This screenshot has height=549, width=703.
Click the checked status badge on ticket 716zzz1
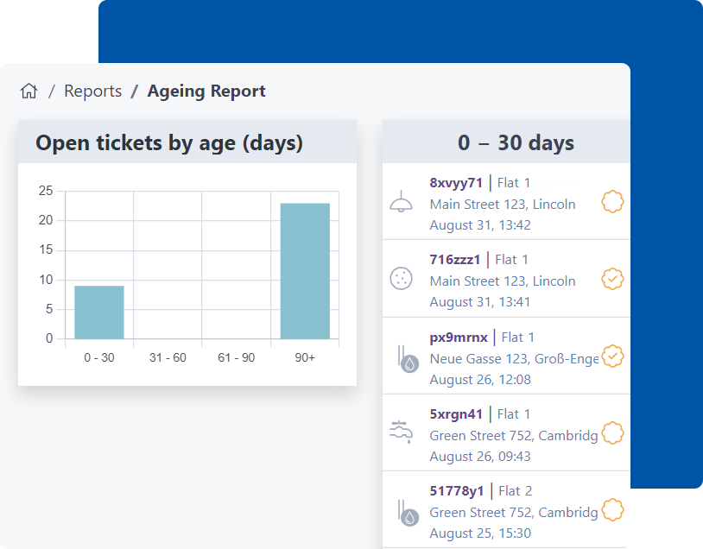point(612,279)
